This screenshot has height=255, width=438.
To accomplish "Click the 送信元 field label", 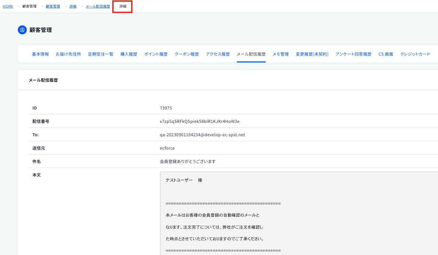I will (39, 148).
